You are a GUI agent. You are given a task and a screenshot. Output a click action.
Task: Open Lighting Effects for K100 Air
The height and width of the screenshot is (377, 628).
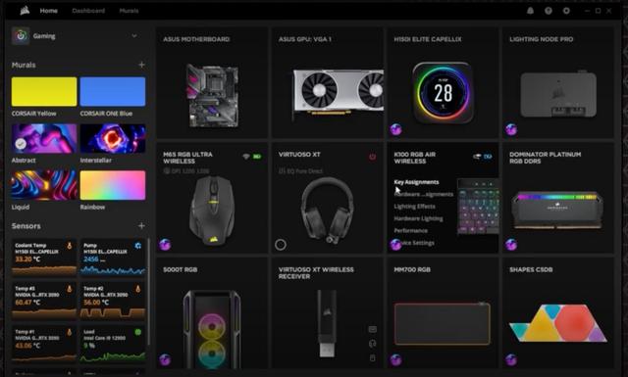pyautogui.click(x=414, y=207)
